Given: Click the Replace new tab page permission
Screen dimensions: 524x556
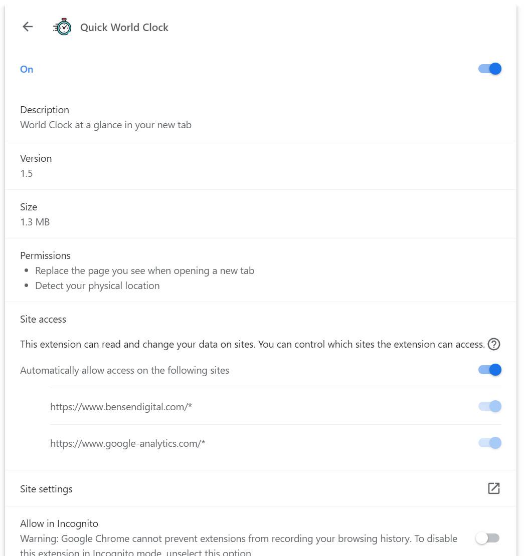Looking at the screenshot, I should [x=144, y=270].
